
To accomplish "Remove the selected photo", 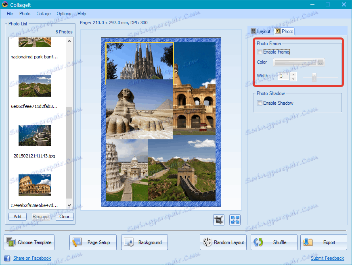I will click(41, 217).
